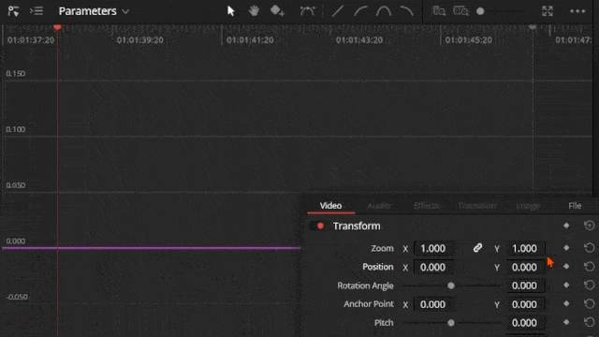The height and width of the screenshot is (337, 599).
Task: Click the purple parameter curve line
Action: click(152, 248)
